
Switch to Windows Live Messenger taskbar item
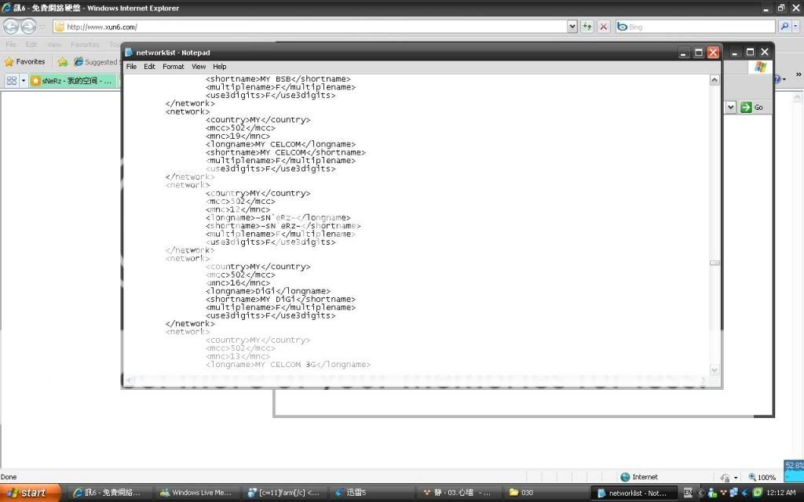(x=196, y=493)
